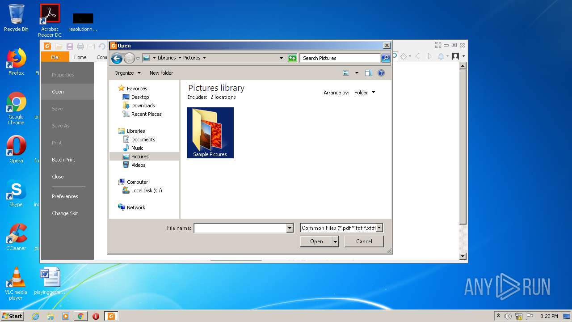Click Foxit undo icon in quick toolbar
Viewport: 572px width, 322px height.
click(x=102, y=46)
